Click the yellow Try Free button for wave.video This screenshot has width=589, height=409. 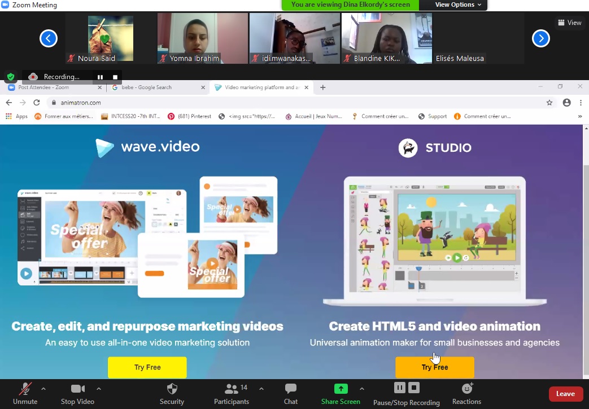click(147, 367)
